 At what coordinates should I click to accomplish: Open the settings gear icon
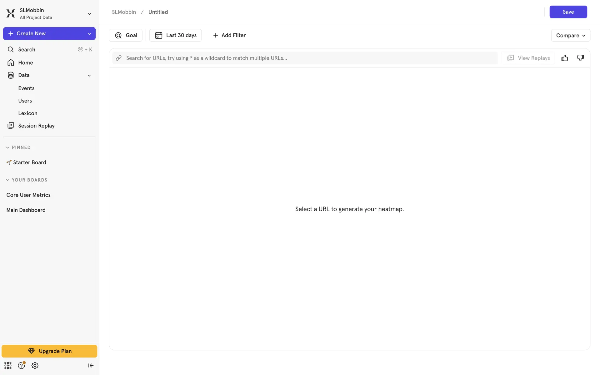click(35, 365)
